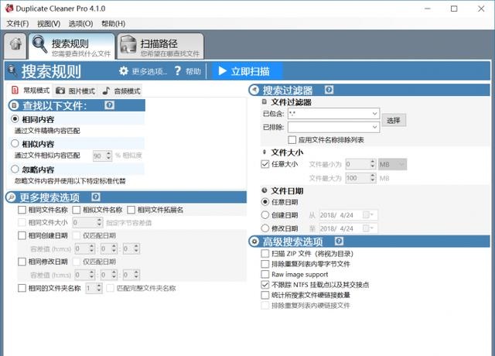Enable 应用文件名称排除列表 checkbox
Viewport: 495px width, 356px height.
[292, 139]
